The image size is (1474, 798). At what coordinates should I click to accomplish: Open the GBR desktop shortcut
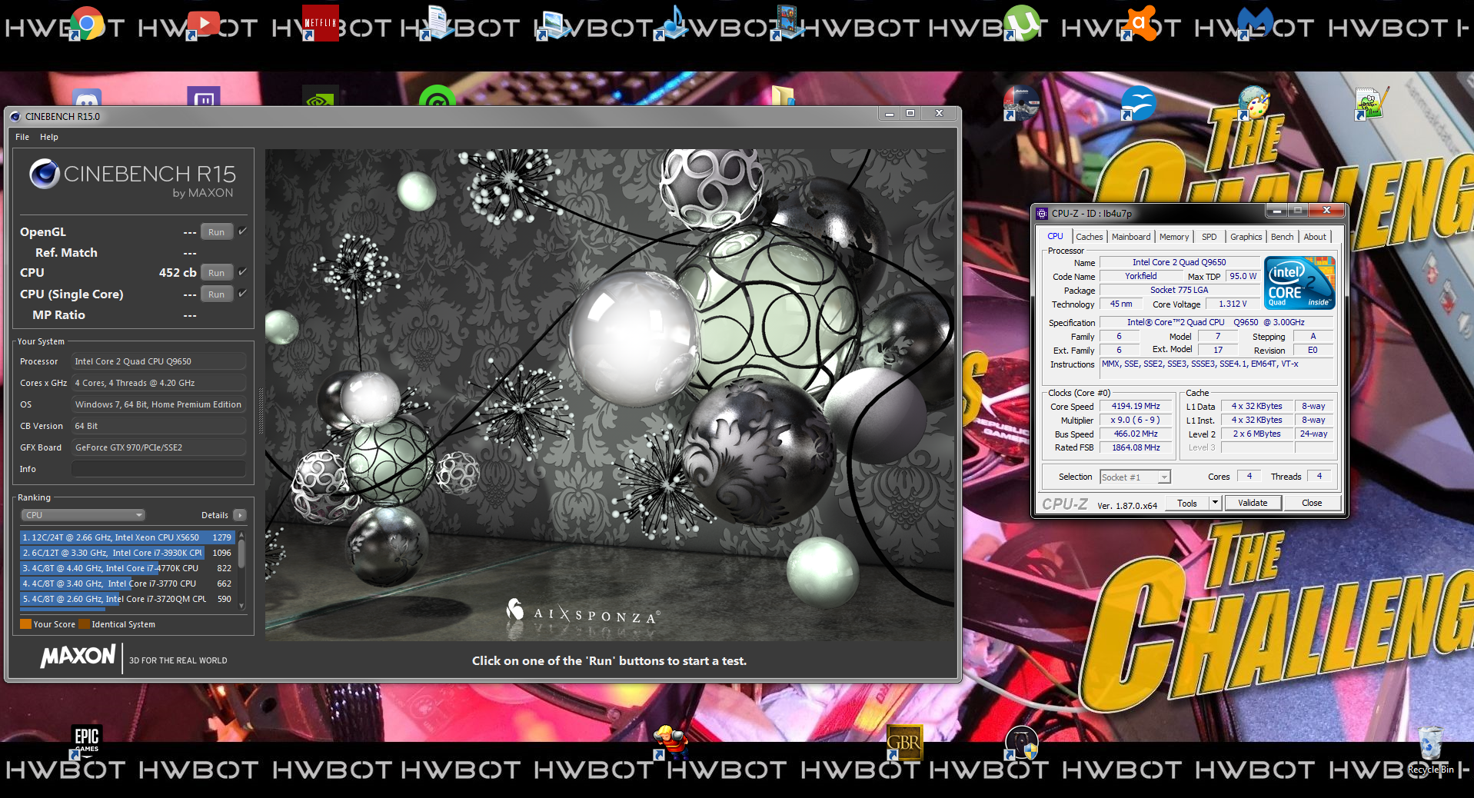[x=904, y=741]
